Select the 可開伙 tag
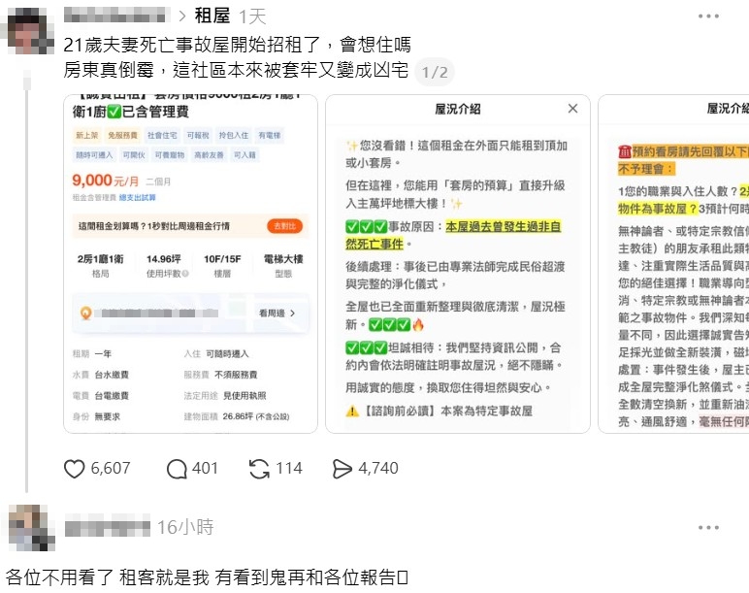The image size is (749, 593). (x=134, y=155)
